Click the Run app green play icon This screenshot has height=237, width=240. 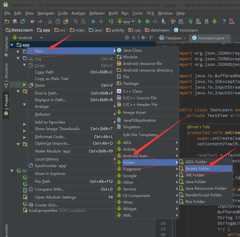(140, 21)
